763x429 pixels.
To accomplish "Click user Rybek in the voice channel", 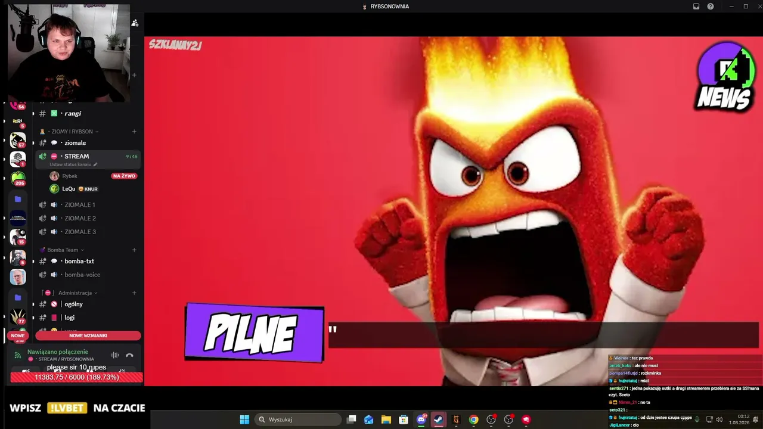I will coord(70,176).
